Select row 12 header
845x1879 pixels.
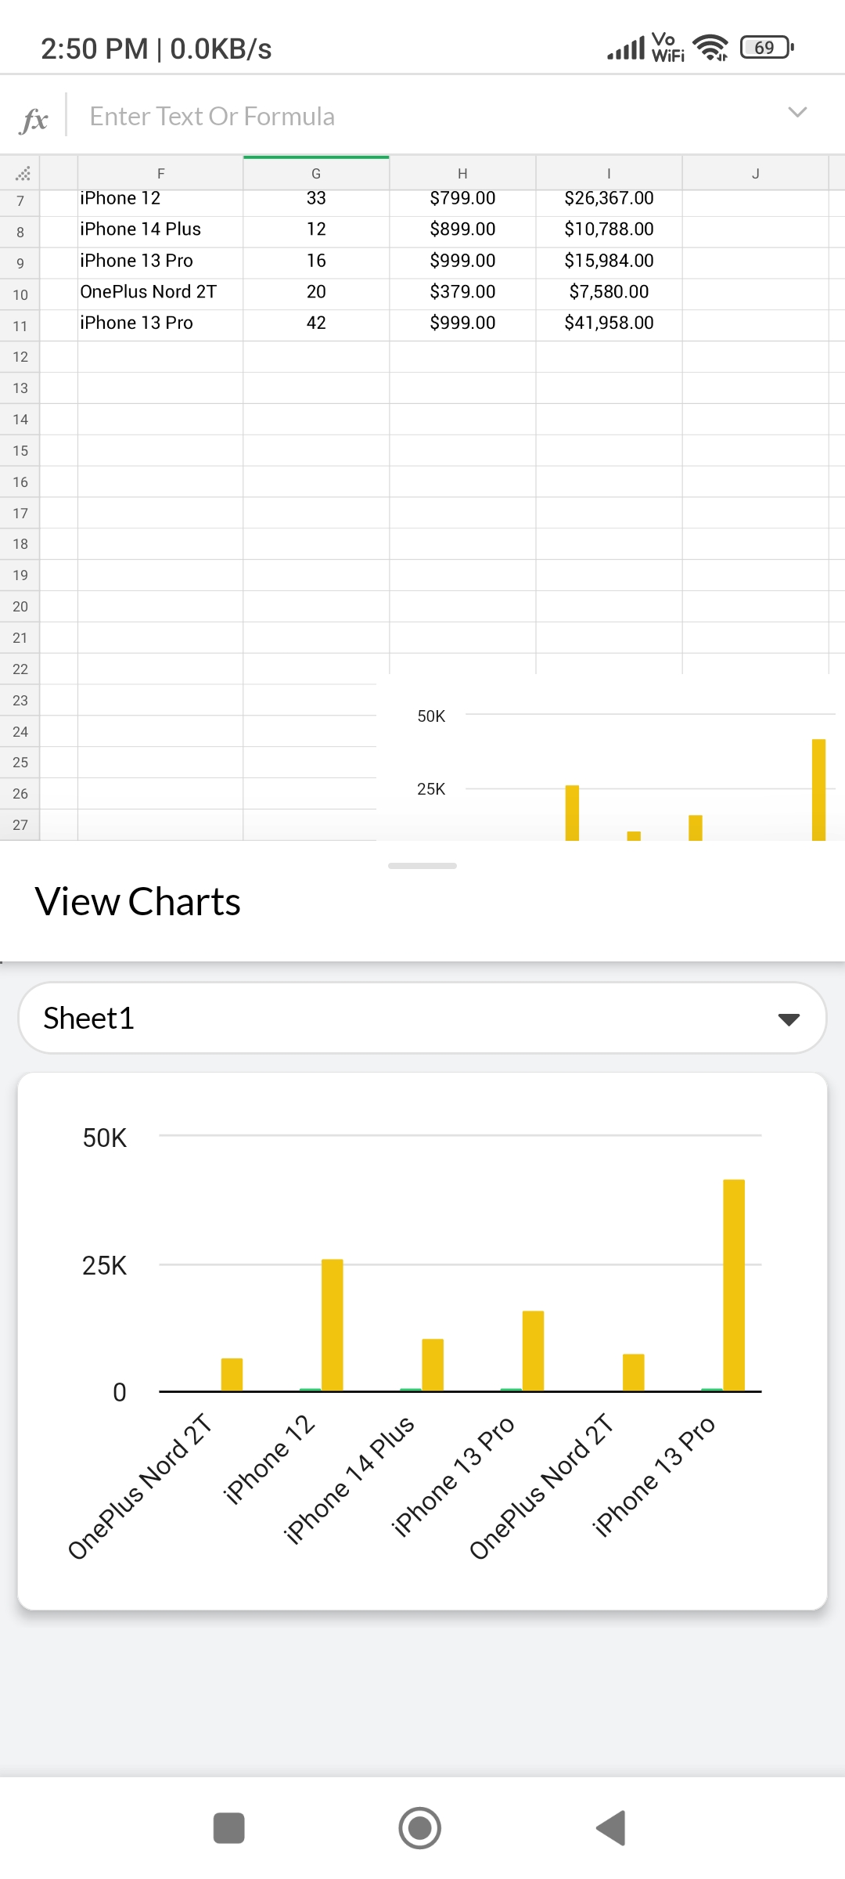[20, 357]
